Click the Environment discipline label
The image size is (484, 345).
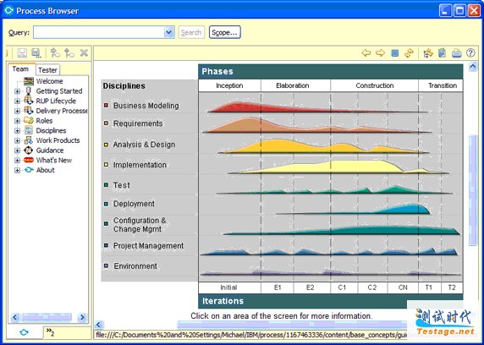tap(135, 266)
